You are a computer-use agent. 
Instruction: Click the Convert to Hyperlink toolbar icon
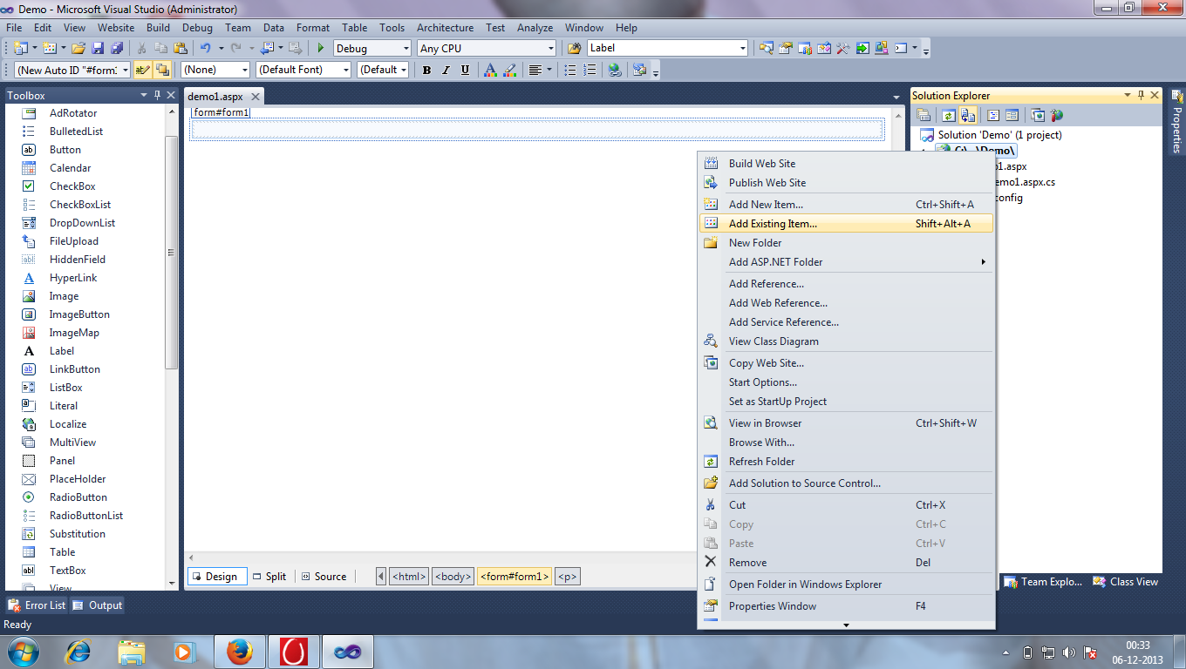tap(615, 71)
